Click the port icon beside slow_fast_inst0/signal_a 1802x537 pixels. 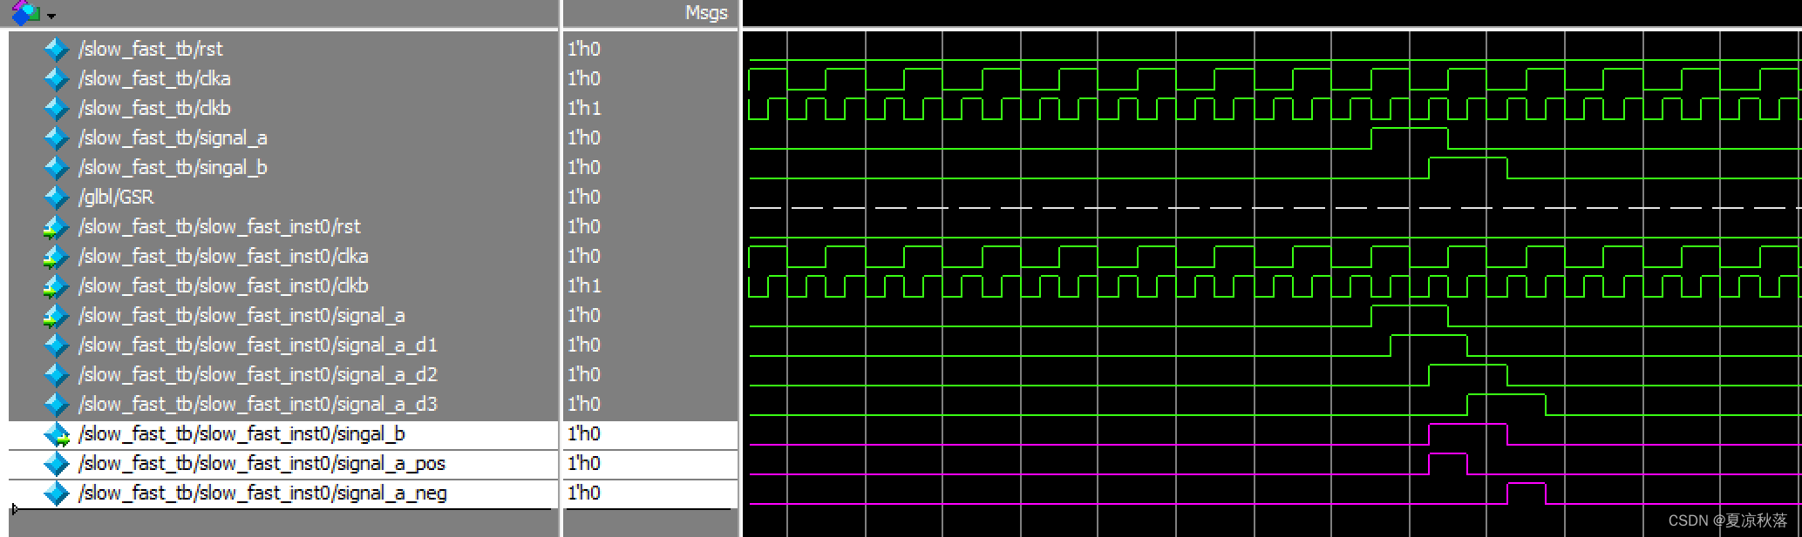[x=57, y=316]
